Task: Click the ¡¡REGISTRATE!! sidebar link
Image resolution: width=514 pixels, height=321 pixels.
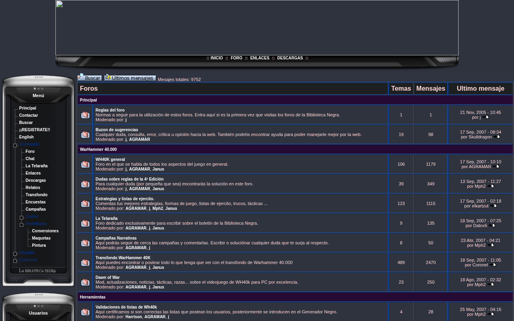Action: (x=35, y=130)
